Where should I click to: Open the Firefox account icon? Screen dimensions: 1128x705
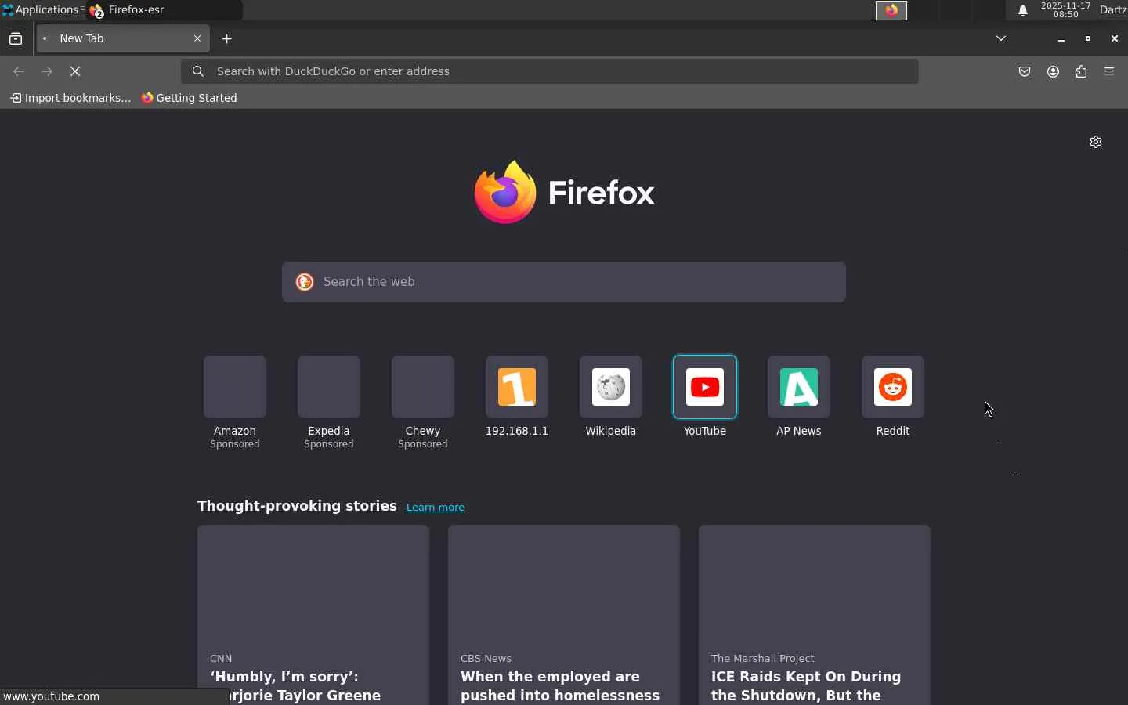(x=1054, y=71)
